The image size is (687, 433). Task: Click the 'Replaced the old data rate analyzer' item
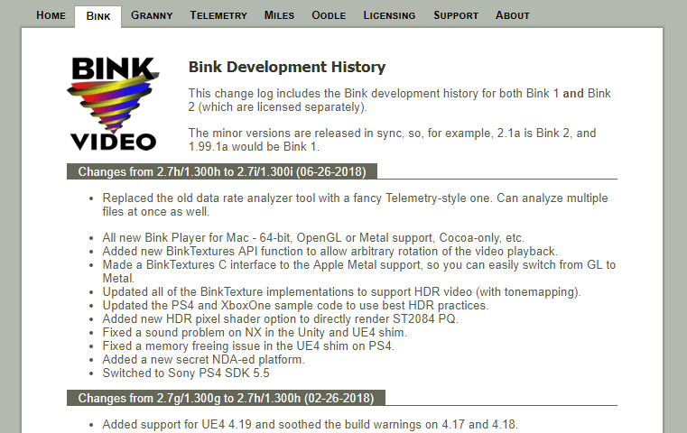click(x=355, y=205)
